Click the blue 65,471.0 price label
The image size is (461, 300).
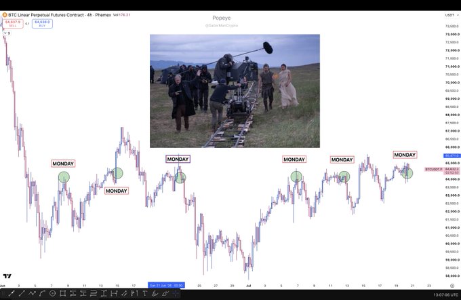point(452,155)
